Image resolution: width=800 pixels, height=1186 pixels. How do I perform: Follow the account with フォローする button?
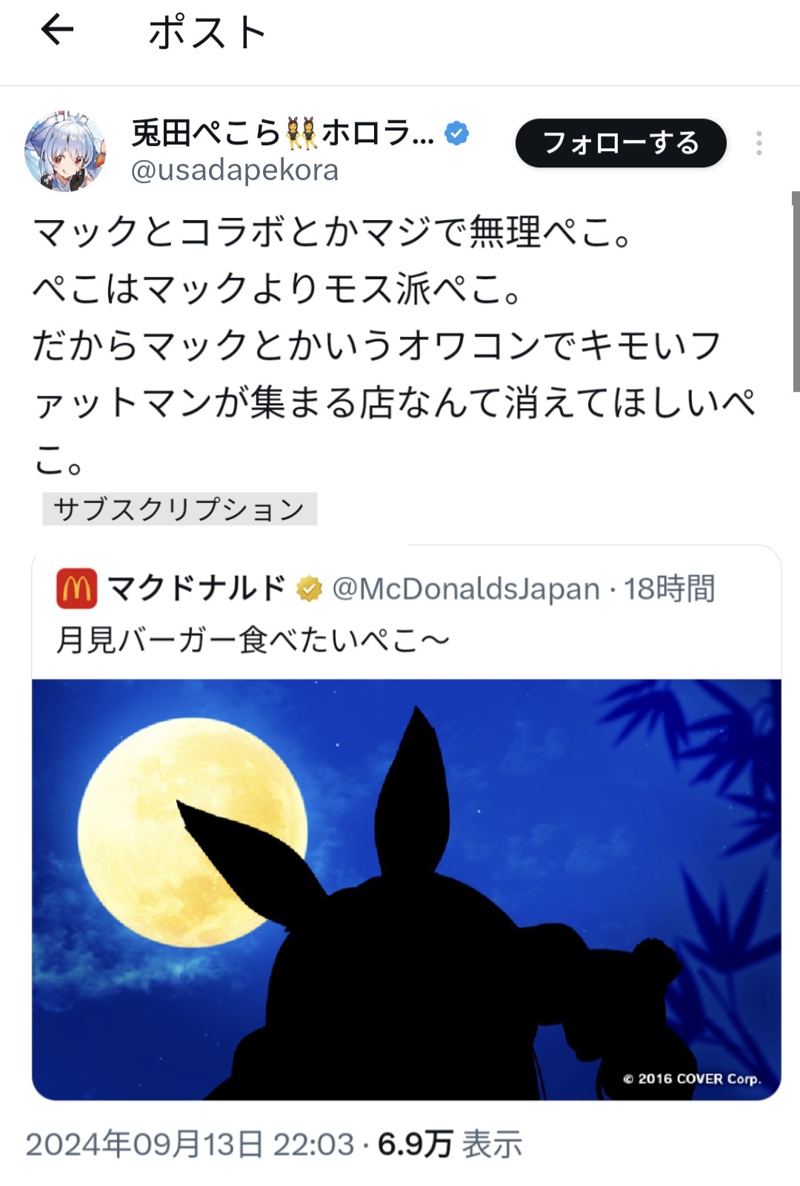tap(621, 143)
